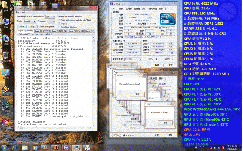Launch Internet Explorer from the taskbar
Image resolution: width=243 pixels, height=151 pixels.
click(x=14, y=148)
